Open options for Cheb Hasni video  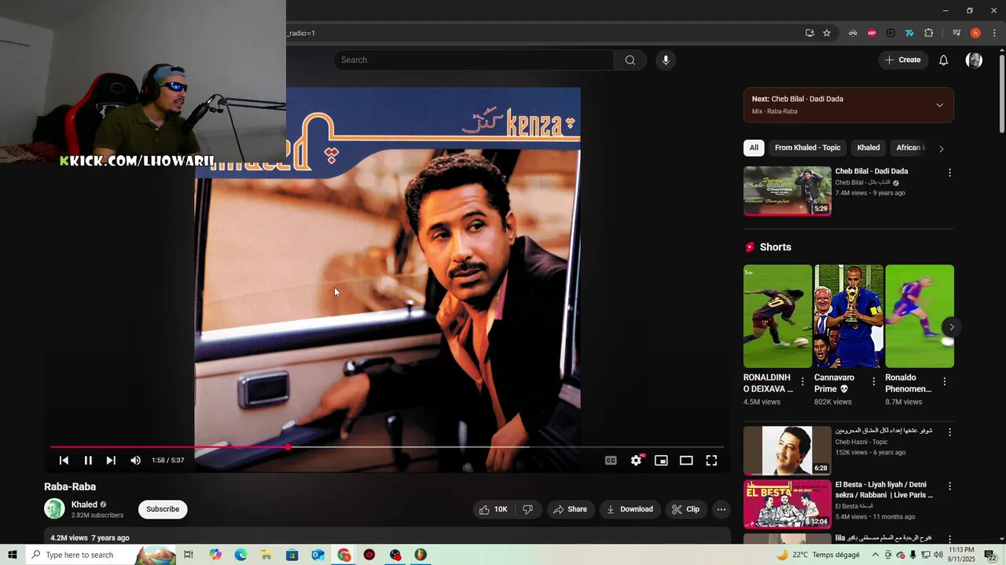coord(949,432)
